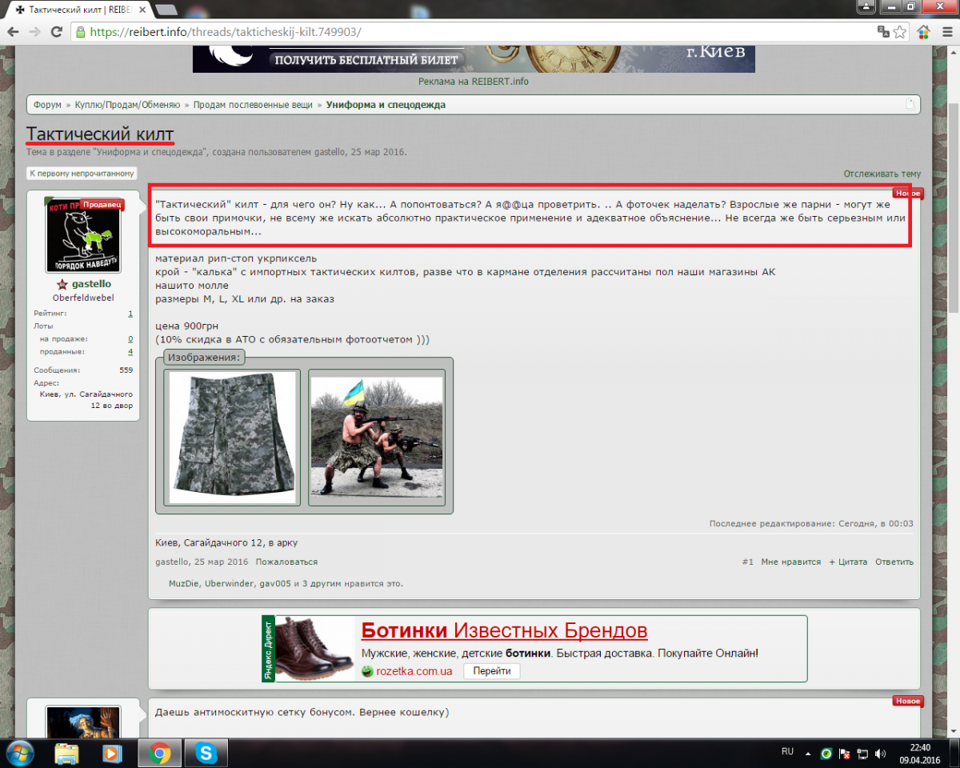Image resolution: width=960 pixels, height=768 pixels.
Task: Click Пожаловаться under the first post
Action: (286, 562)
